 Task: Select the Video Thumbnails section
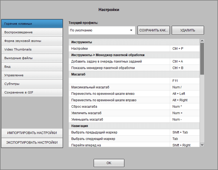point(32,49)
